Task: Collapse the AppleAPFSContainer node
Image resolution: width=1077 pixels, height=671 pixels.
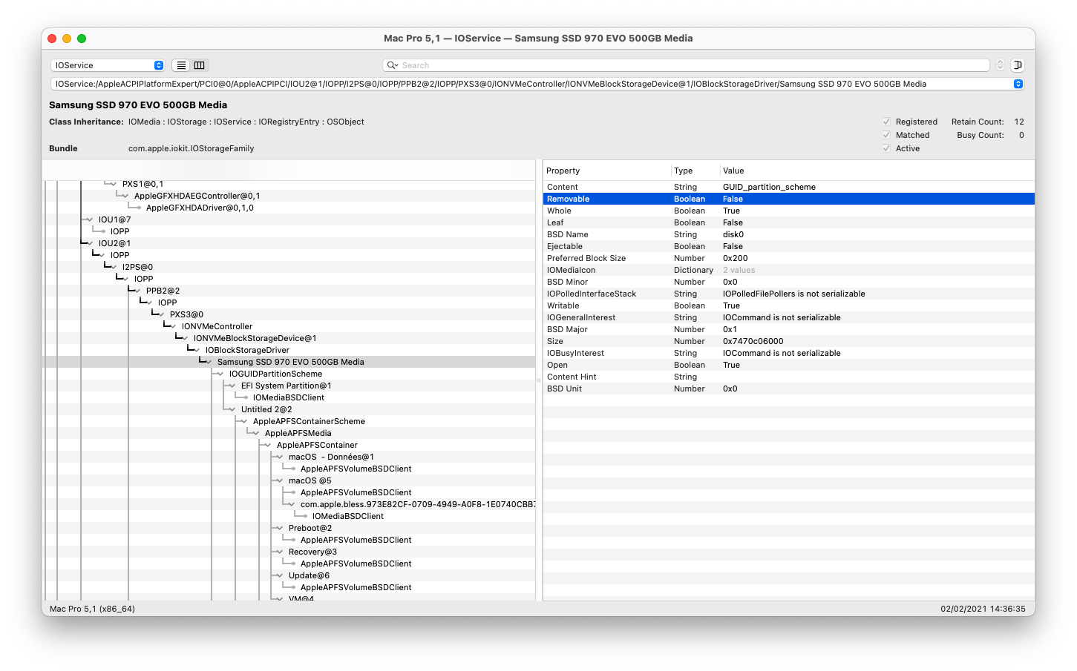Action: point(268,445)
